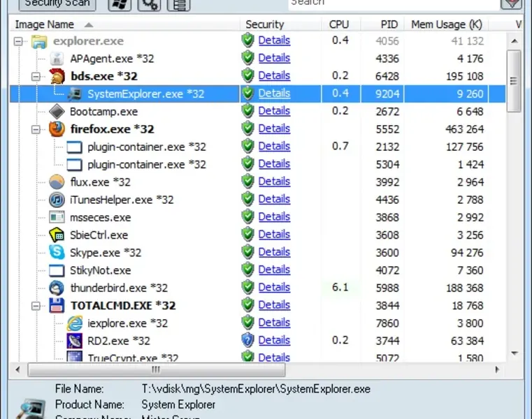
Task: Sort by CPU column header
Action: pos(338,24)
